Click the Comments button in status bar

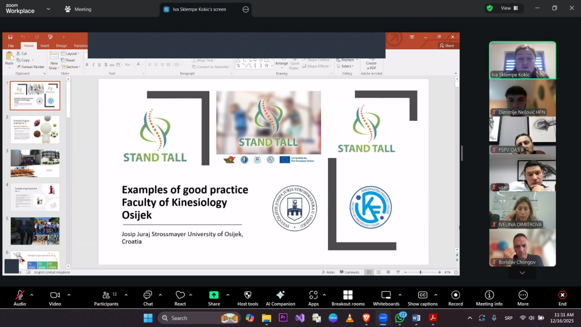(350, 272)
